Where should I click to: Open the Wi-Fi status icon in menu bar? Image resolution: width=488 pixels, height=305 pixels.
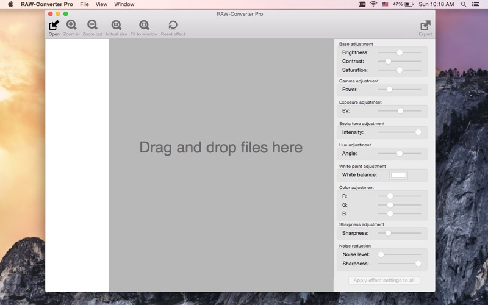click(x=373, y=4)
